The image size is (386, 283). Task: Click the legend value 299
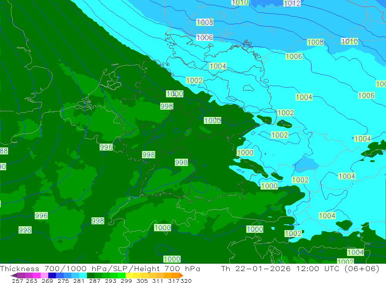(126, 281)
